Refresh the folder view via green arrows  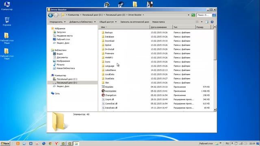pyautogui.click(x=193, y=15)
